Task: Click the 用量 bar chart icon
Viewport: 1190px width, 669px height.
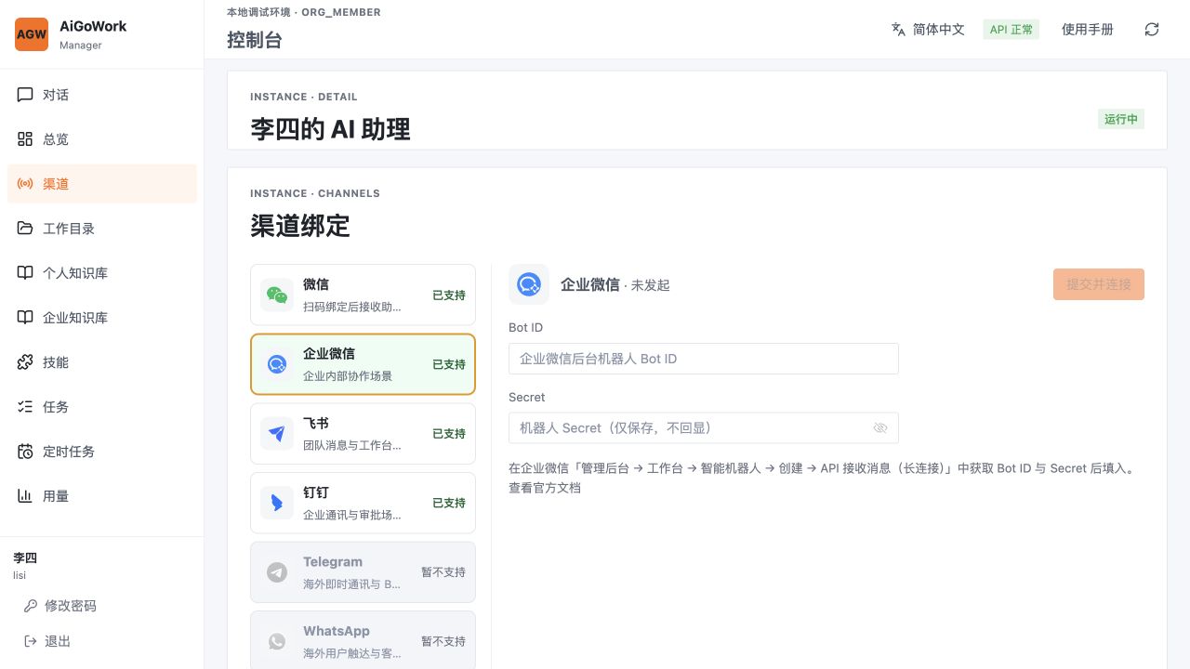Action: 25,496
